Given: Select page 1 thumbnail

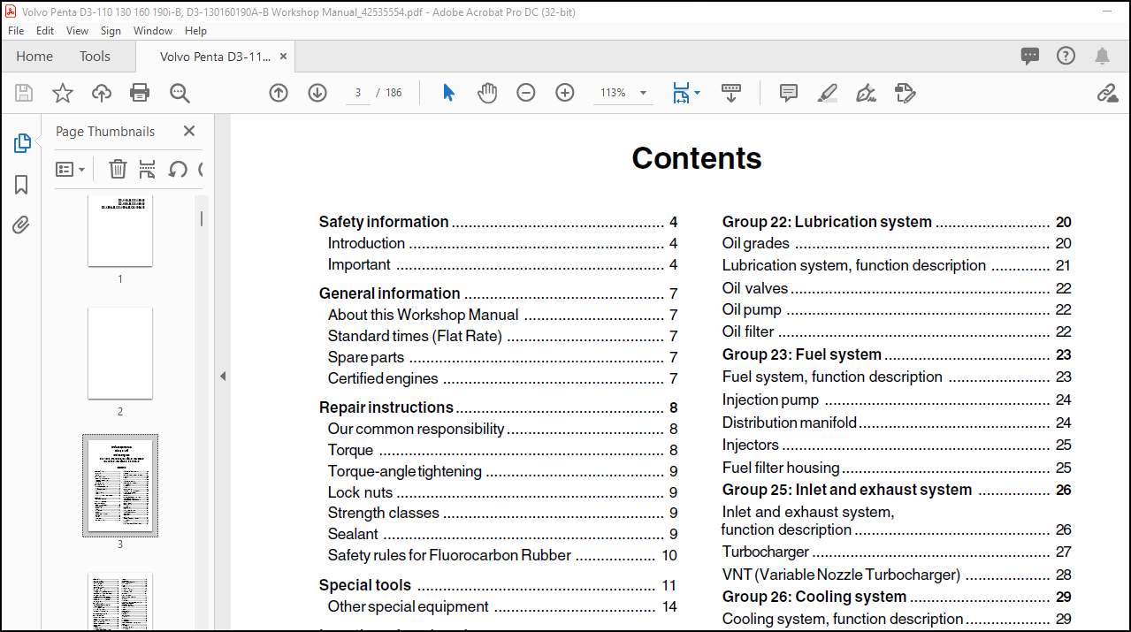Looking at the screenshot, I should pyautogui.click(x=120, y=231).
